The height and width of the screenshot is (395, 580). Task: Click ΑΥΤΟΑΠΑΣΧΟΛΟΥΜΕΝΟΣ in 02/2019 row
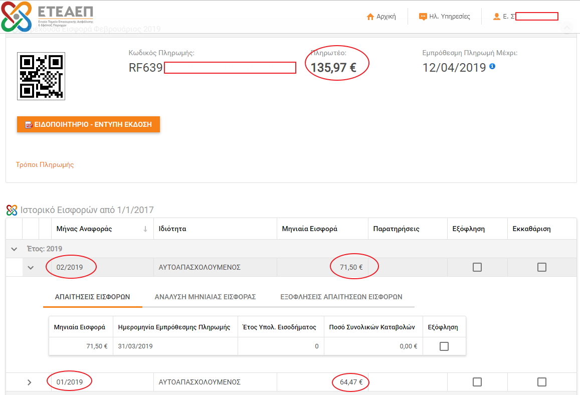pos(200,267)
